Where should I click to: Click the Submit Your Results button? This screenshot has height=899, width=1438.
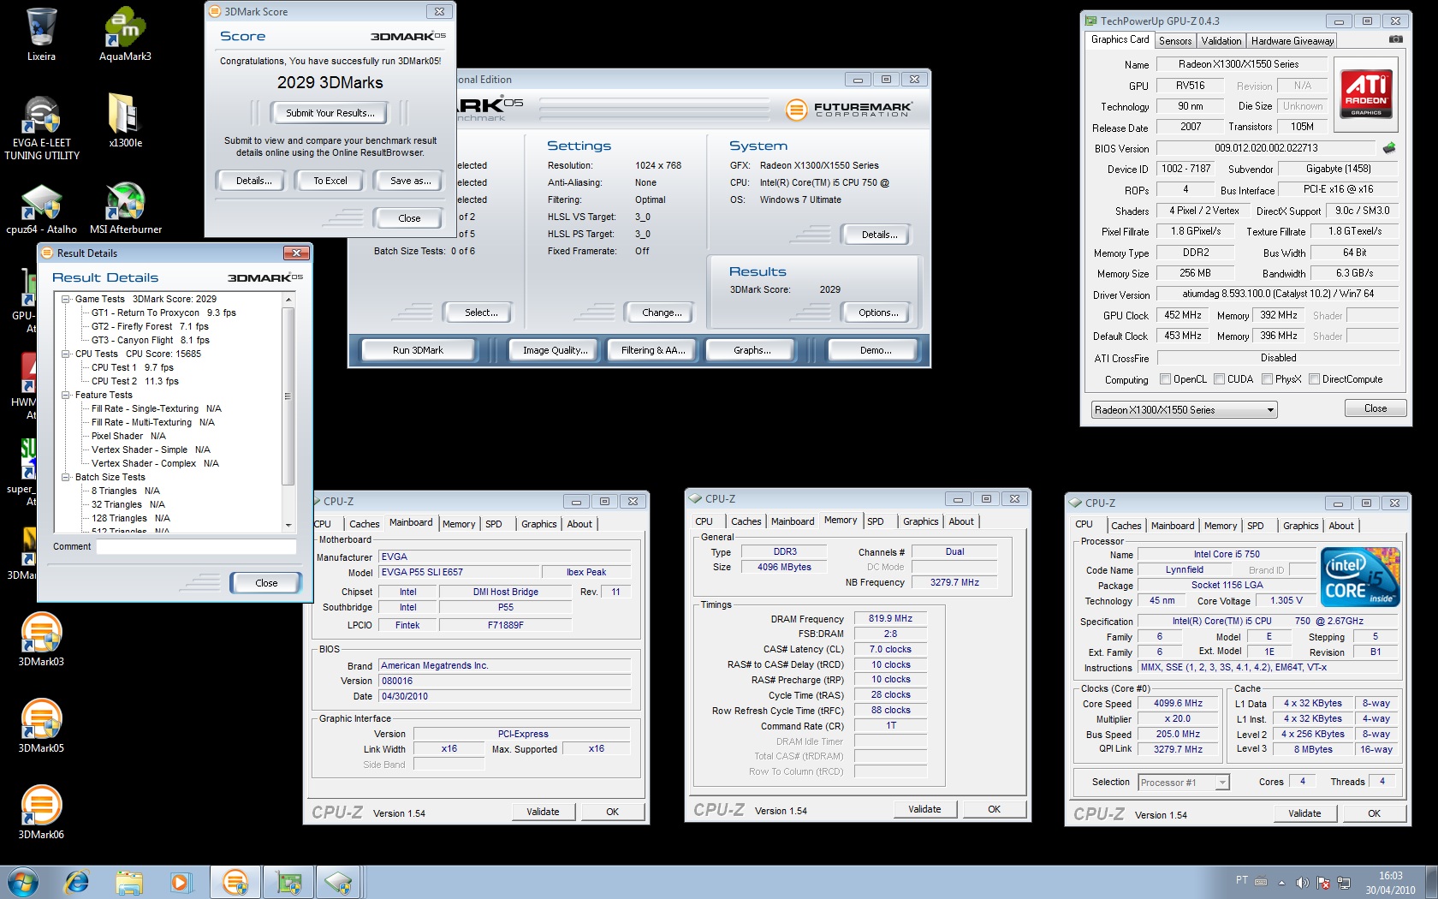pos(330,113)
